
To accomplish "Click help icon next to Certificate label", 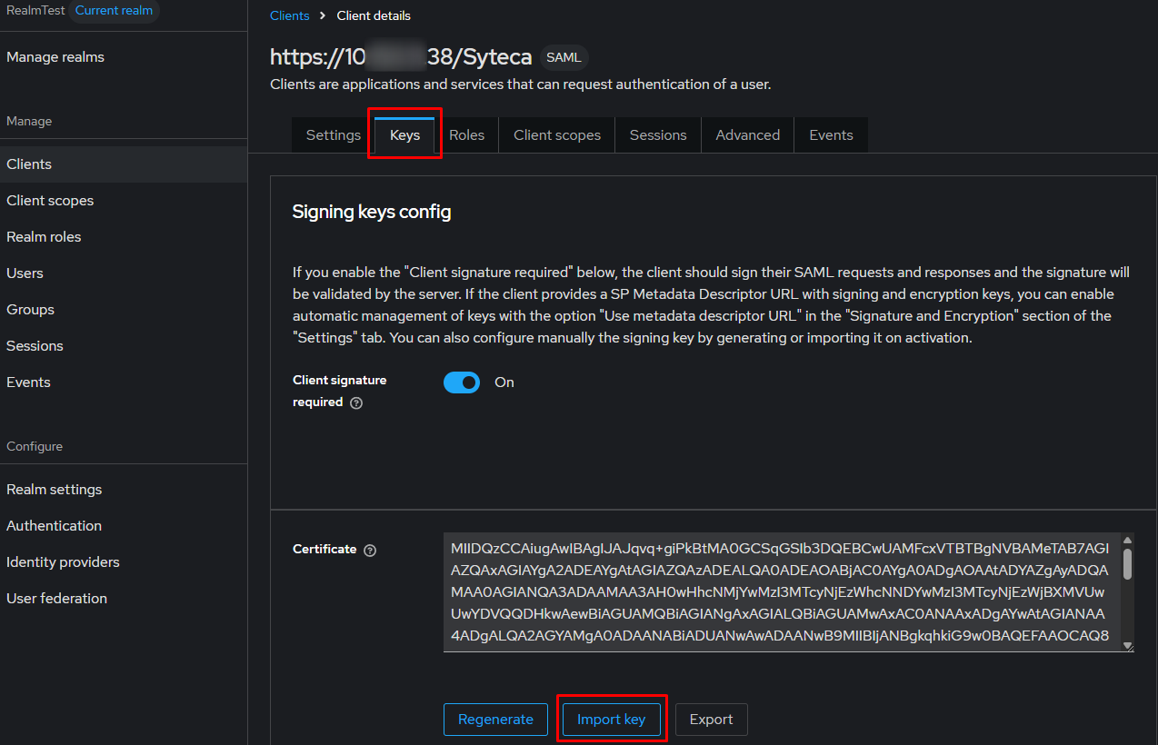I will (x=370, y=551).
